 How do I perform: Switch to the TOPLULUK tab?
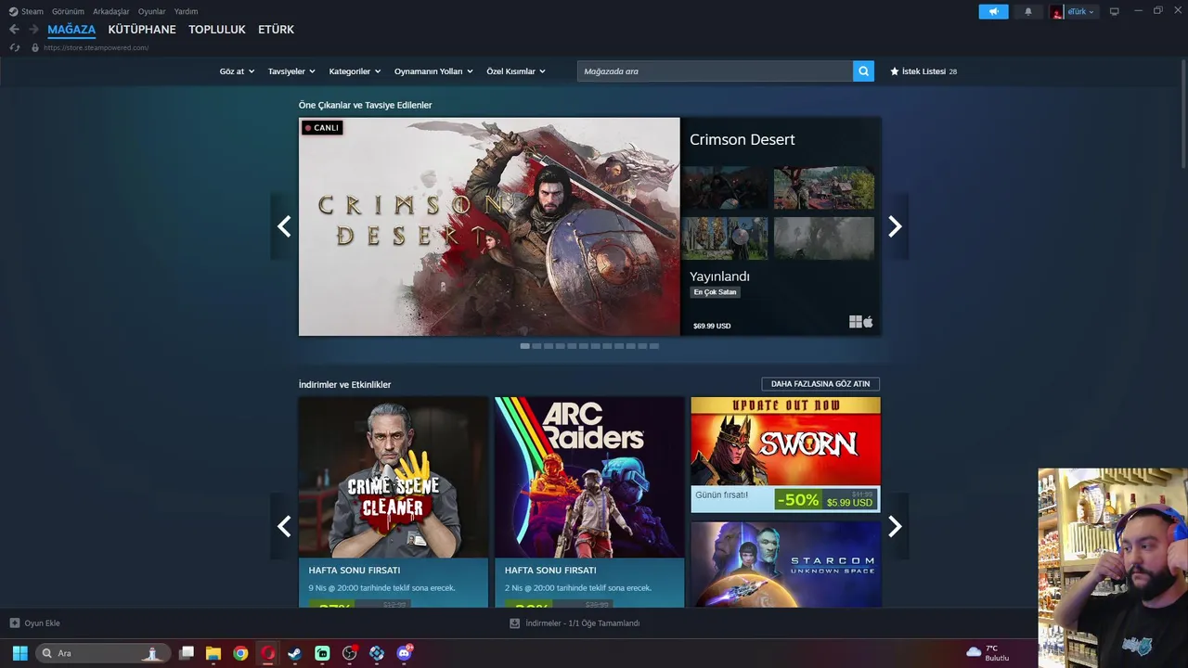pos(217,30)
